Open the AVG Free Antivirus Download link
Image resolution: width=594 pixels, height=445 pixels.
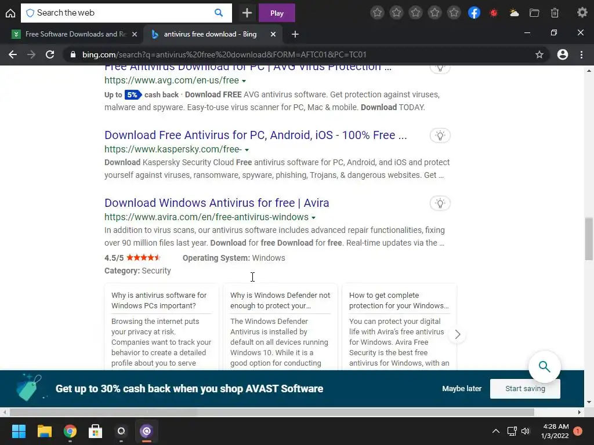(248, 68)
